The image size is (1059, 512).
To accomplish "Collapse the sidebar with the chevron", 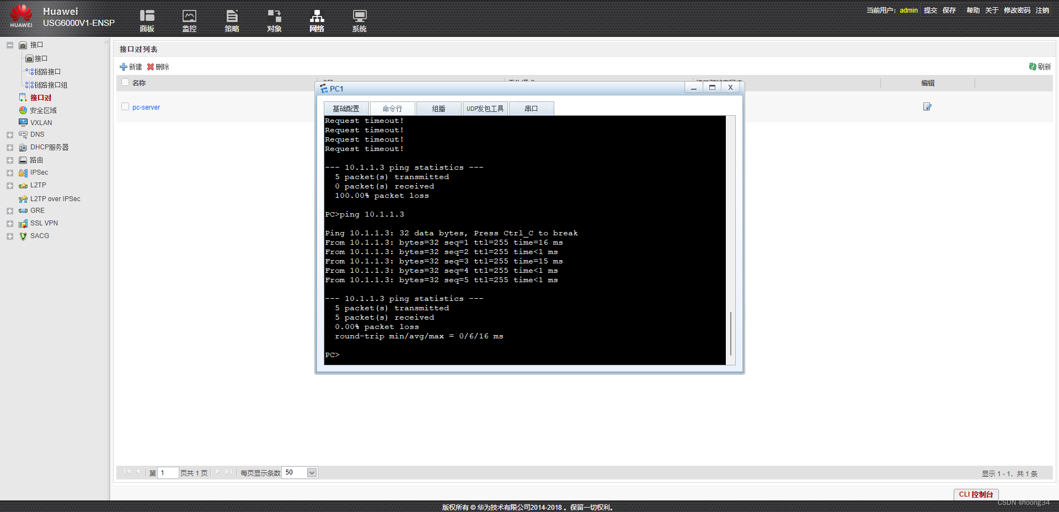I will click(x=106, y=42).
